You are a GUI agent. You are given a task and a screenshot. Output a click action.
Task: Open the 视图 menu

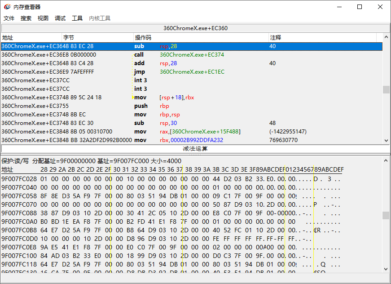pyautogui.click(x=43, y=18)
